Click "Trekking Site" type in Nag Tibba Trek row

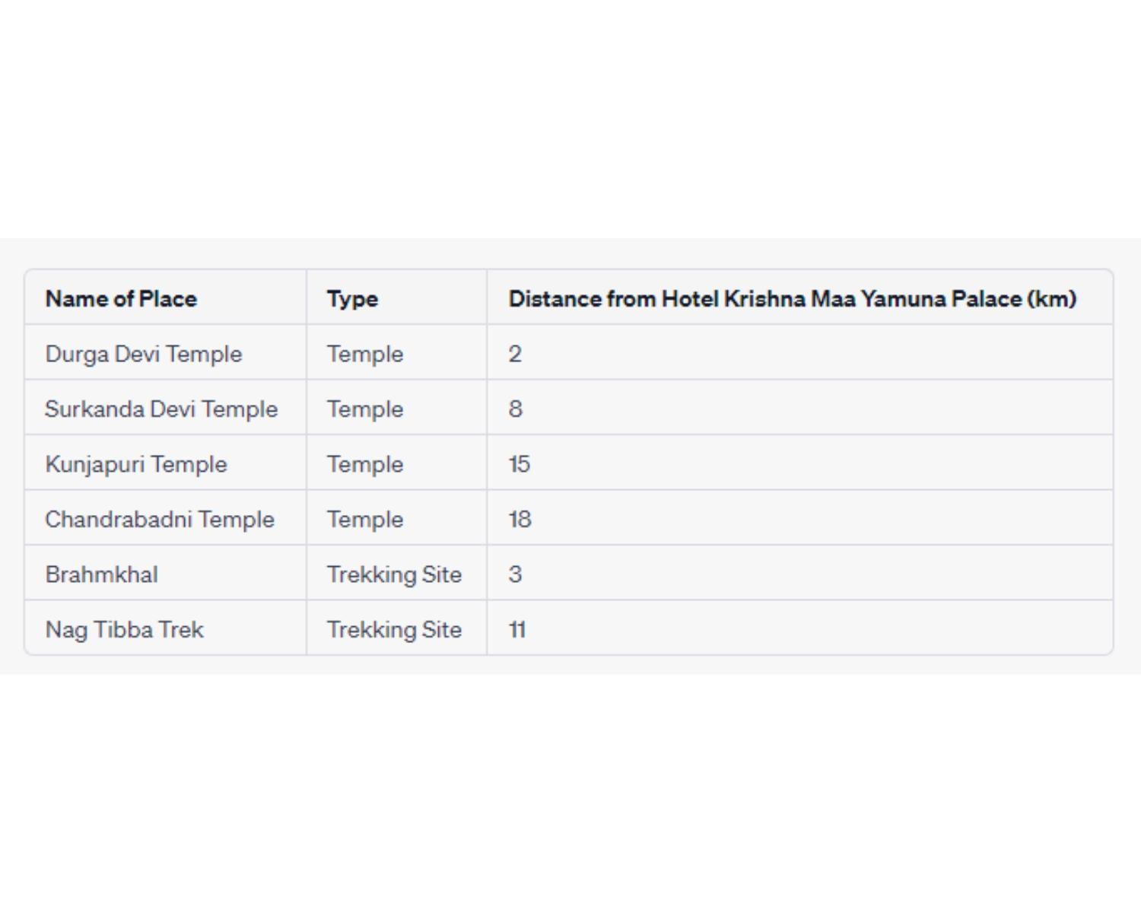point(394,629)
